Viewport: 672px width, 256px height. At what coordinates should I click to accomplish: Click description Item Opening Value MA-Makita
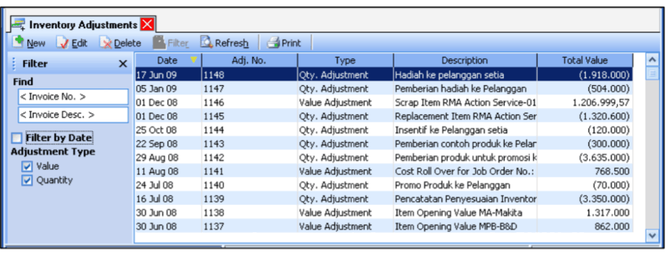click(459, 213)
